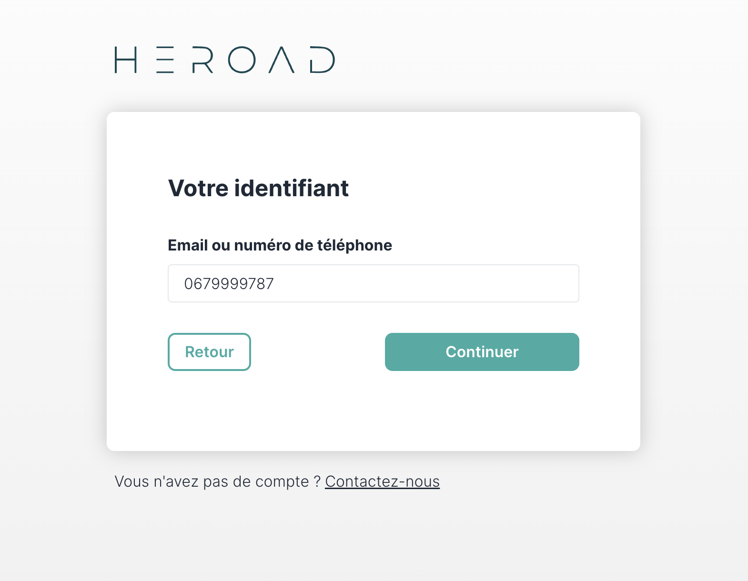Click the letter H in the logo
The height and width of the screenshot is (581, 748).
[126, 60]
